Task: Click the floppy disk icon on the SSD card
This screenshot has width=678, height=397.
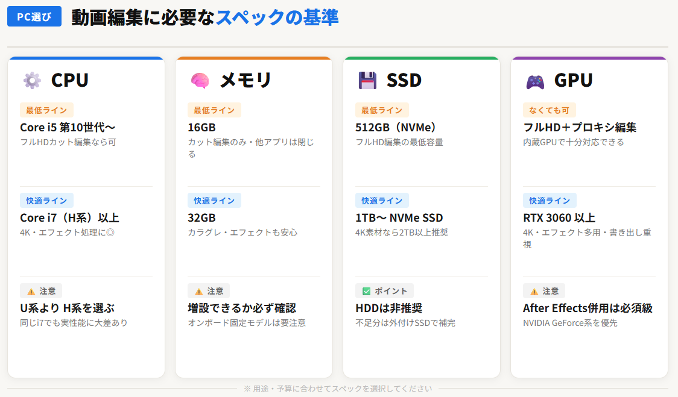Action: click(x=367, y=80)
